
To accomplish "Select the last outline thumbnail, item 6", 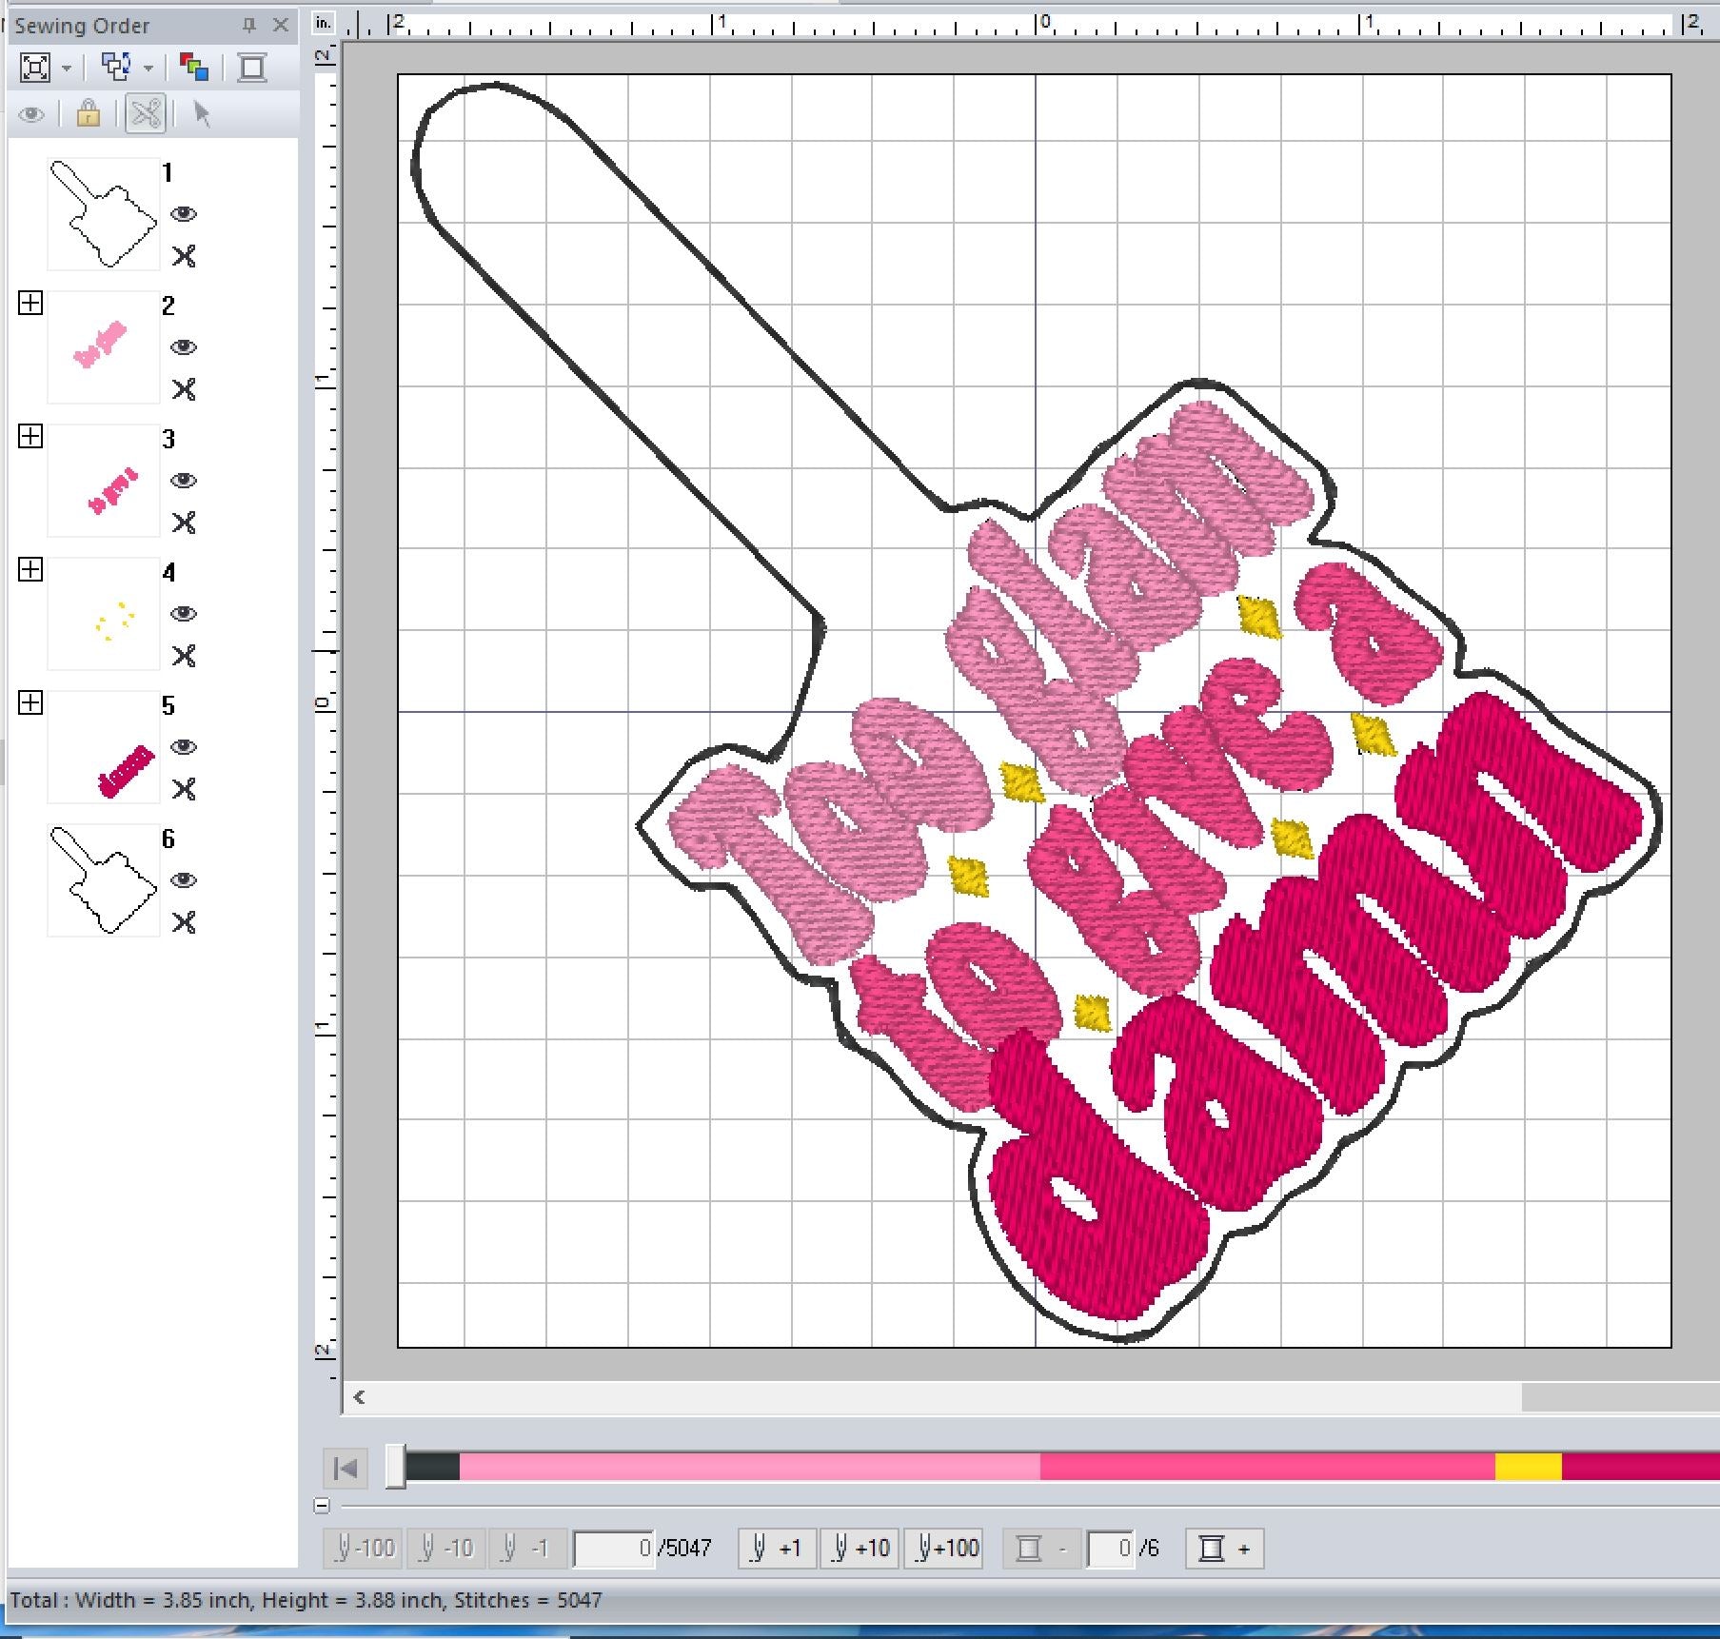I will tap(103, 880).
